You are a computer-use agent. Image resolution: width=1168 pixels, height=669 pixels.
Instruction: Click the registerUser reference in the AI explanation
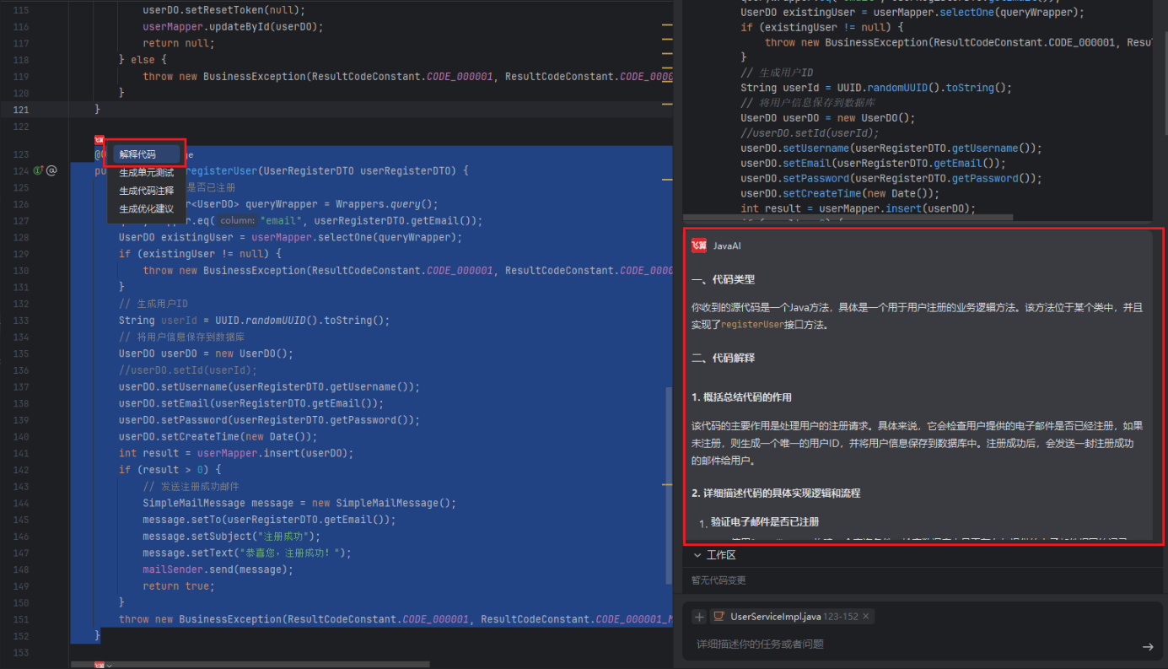click(752, 324)
